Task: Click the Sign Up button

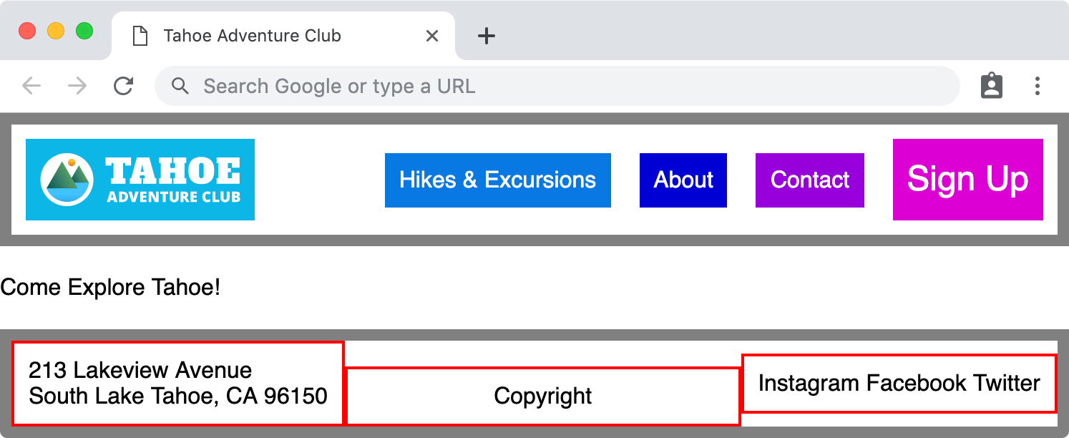Action: [x=967, y=180]
